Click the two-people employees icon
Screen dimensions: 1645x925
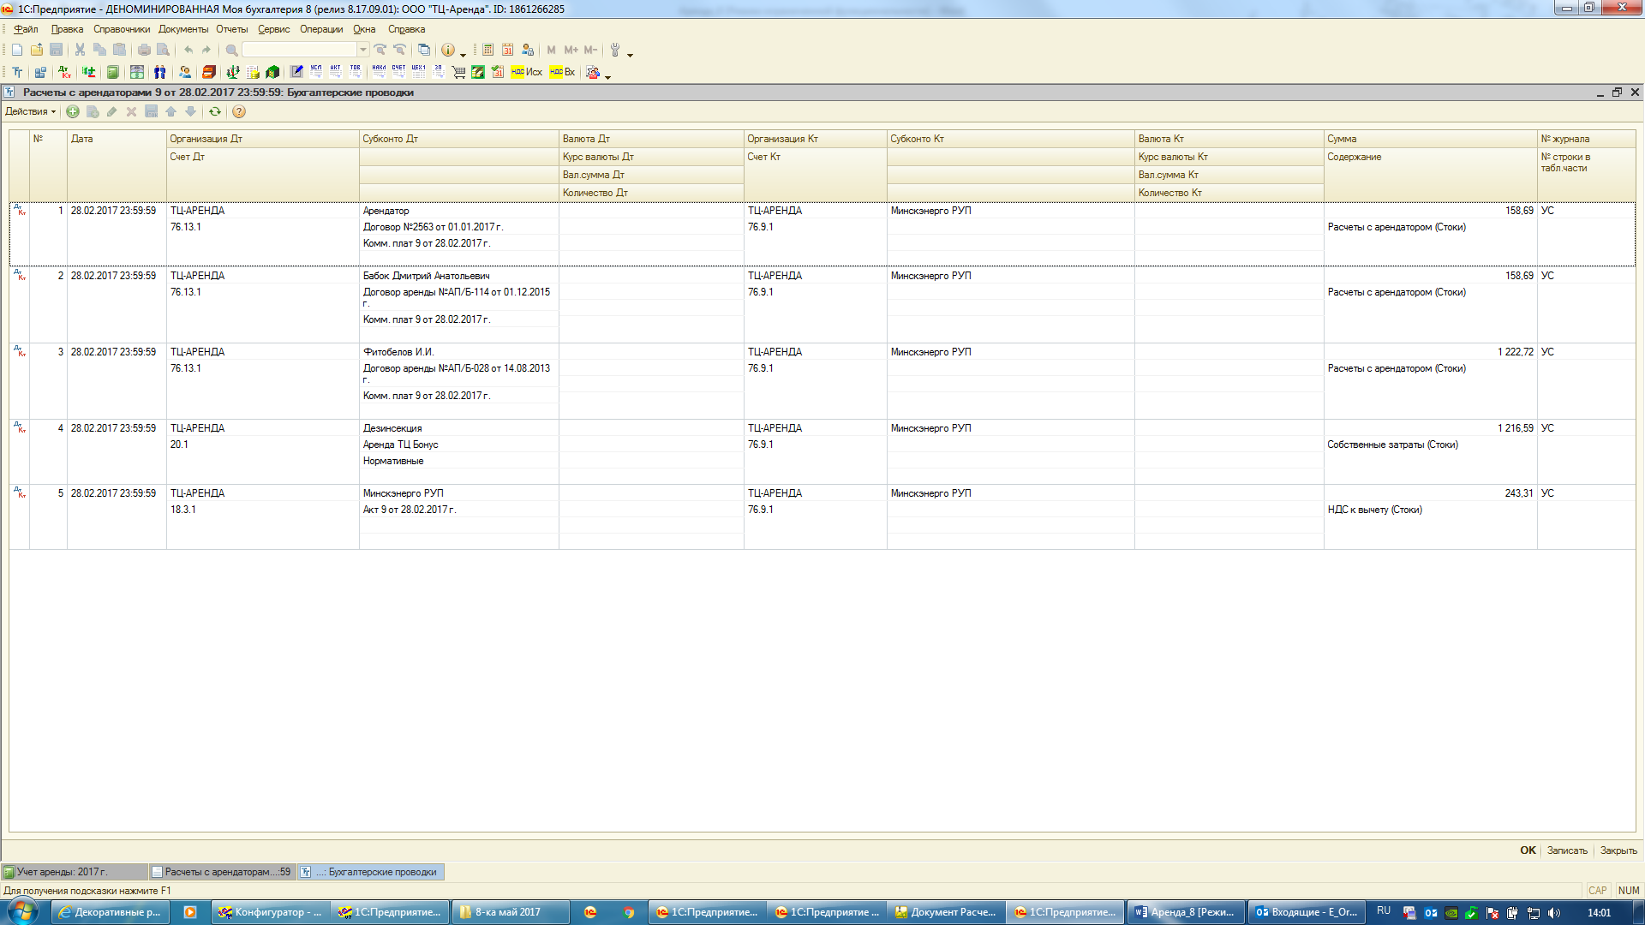(159, 73)
